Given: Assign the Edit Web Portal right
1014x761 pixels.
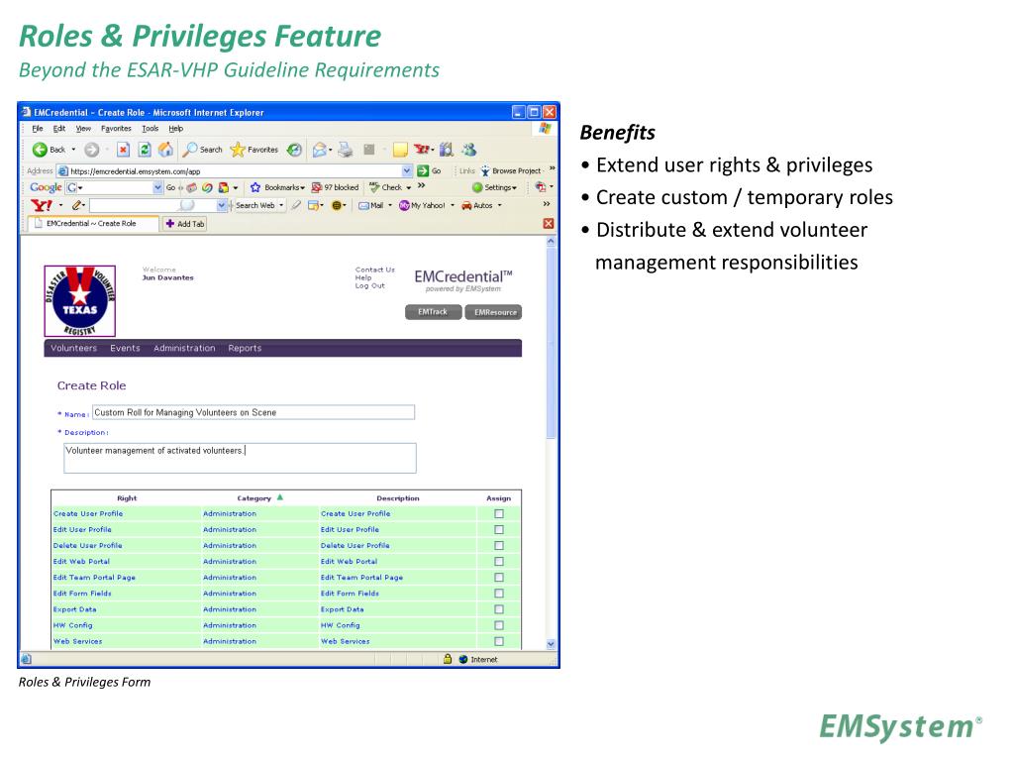Looking at the screenshot, I should tap(499, 562).
